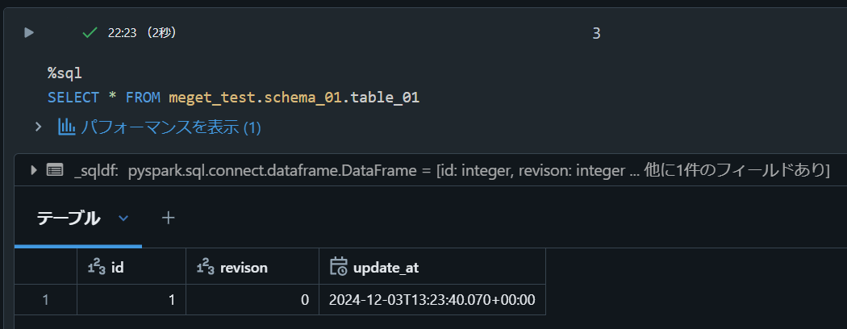This screenshot has height=329, width=847.
Task: Click the timestamp icon beside update_at
Action: (339, 267)
